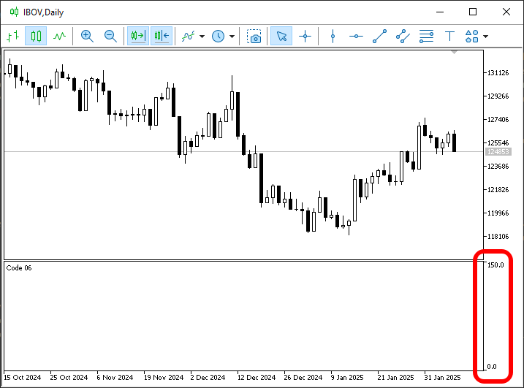The image size is (524, 388).
Task: Switch to line chart view
Action: click(x=59, y=36)
